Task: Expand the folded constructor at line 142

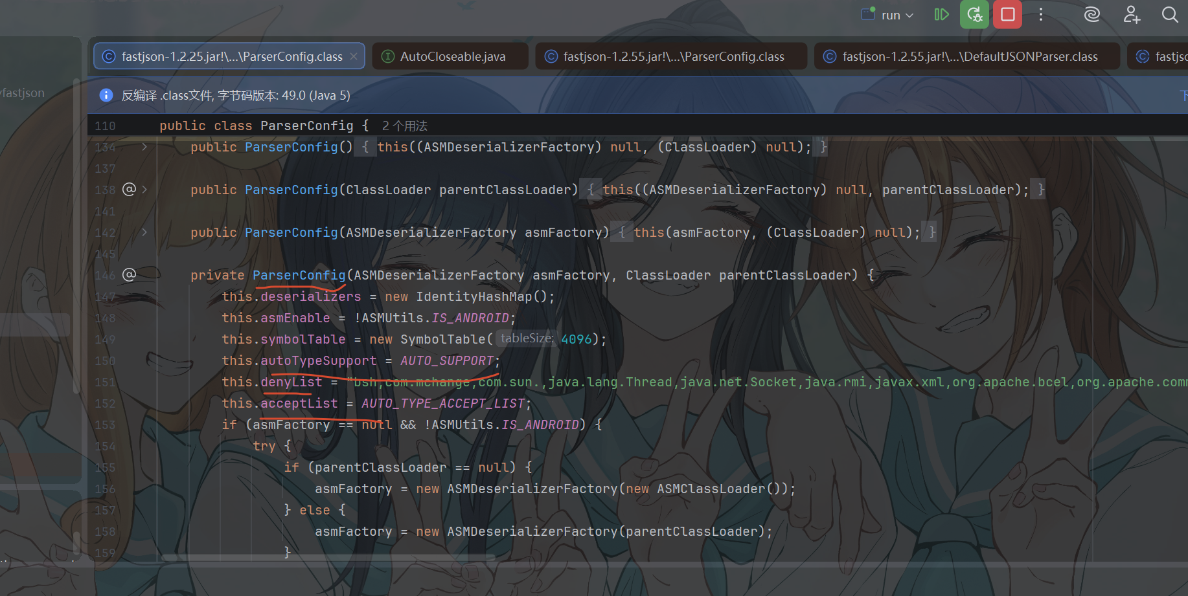Action: [x=144, y=232]
